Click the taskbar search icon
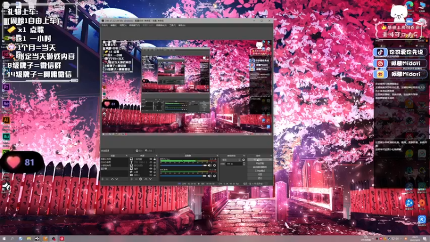This screenshot has height=242, width=430. coord(12,239)
